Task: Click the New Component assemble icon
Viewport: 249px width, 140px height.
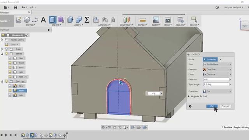Action: coord(96,20)
